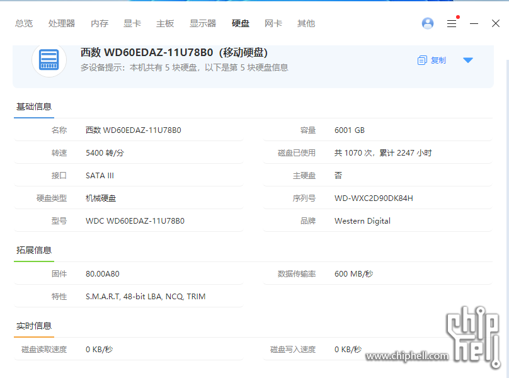
Task: Click the 转速 field label
Action: 59,153
